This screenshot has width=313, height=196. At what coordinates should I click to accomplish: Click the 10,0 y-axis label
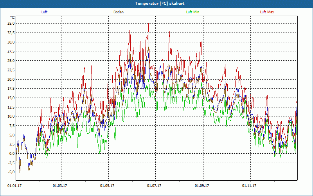pos(11,116)
